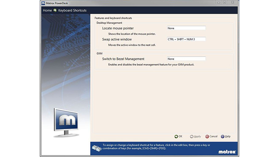The height and width of the screenshot is (157, 279).
Task: Click the matrox brand logo
Action: [x=227, y=152]
